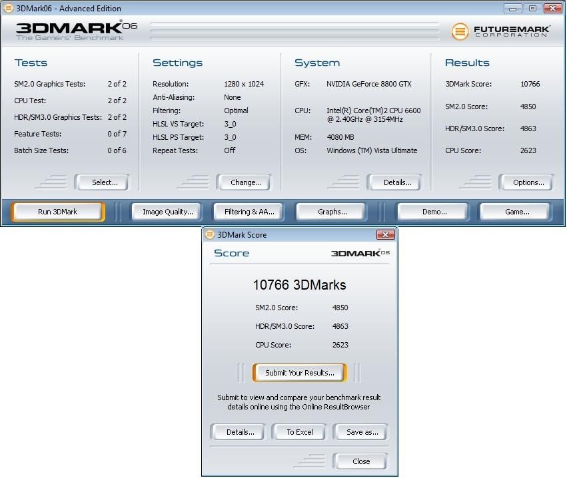The image size is (567, 478).
Task: Click 3DMark06 main window title icon
Action: (x=8, y=8)
